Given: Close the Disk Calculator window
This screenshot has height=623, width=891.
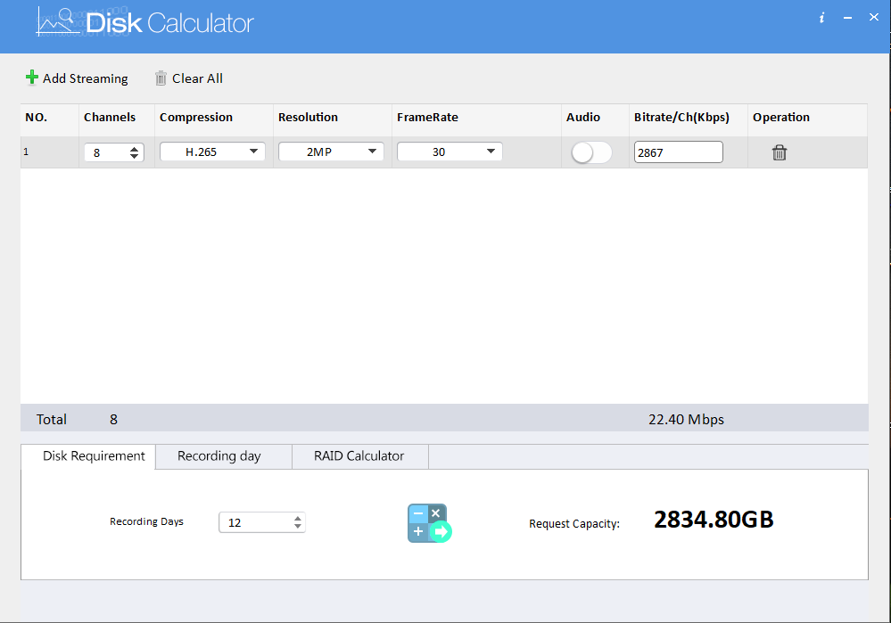Looking at the screenshot, I should pos(874,17).
